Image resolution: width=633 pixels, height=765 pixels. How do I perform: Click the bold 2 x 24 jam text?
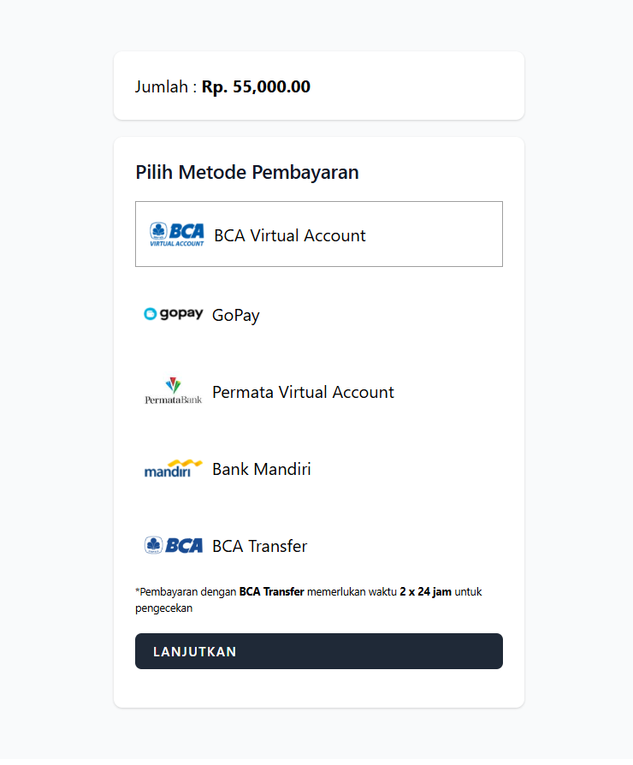point(425,591)
